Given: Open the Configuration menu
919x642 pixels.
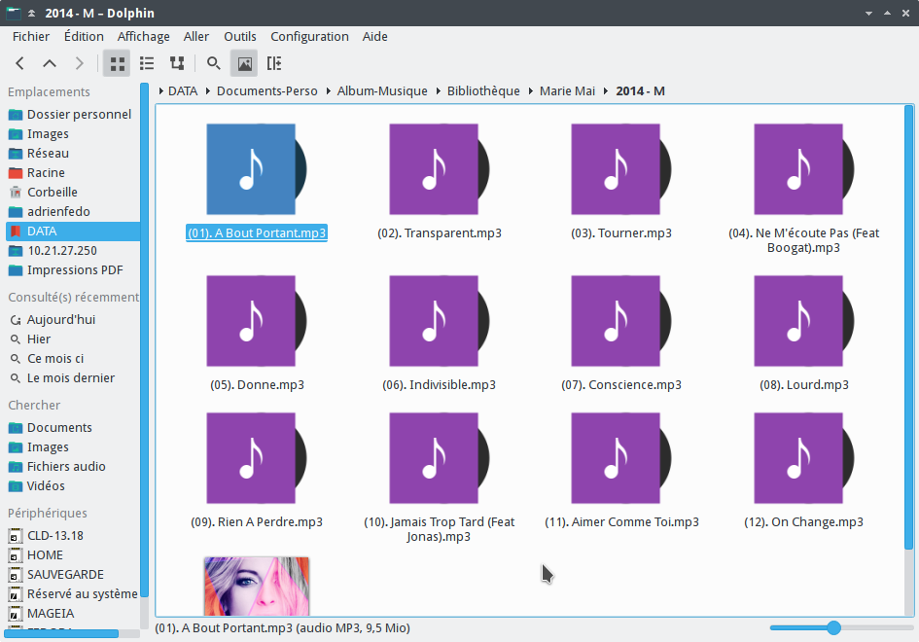Looking at the screenshot, I should coord(309,36).
